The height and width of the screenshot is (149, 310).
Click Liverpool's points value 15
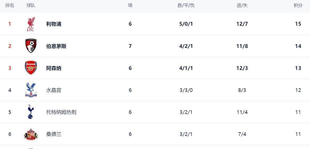pos(298,24)
